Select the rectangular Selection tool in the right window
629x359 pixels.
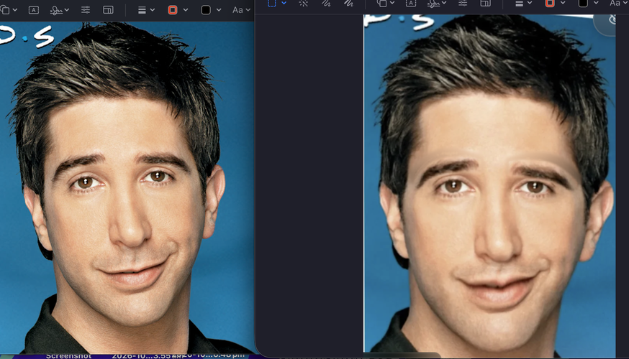coord(272,3)
